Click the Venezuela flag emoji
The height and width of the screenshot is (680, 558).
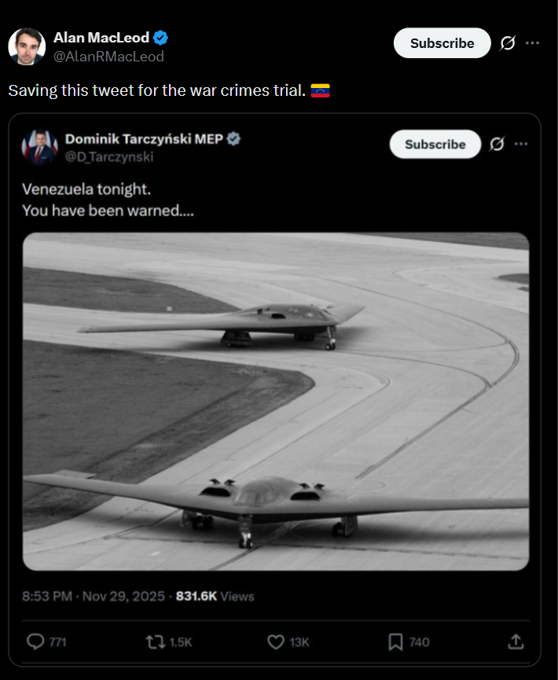320,90
